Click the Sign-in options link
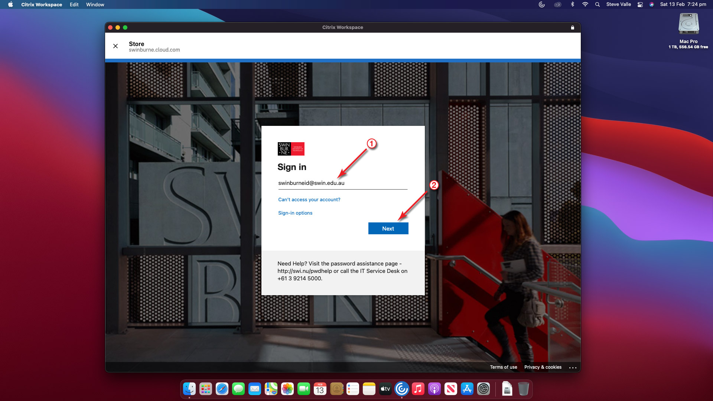The image size is (713, 401). [x=295, y=213]
